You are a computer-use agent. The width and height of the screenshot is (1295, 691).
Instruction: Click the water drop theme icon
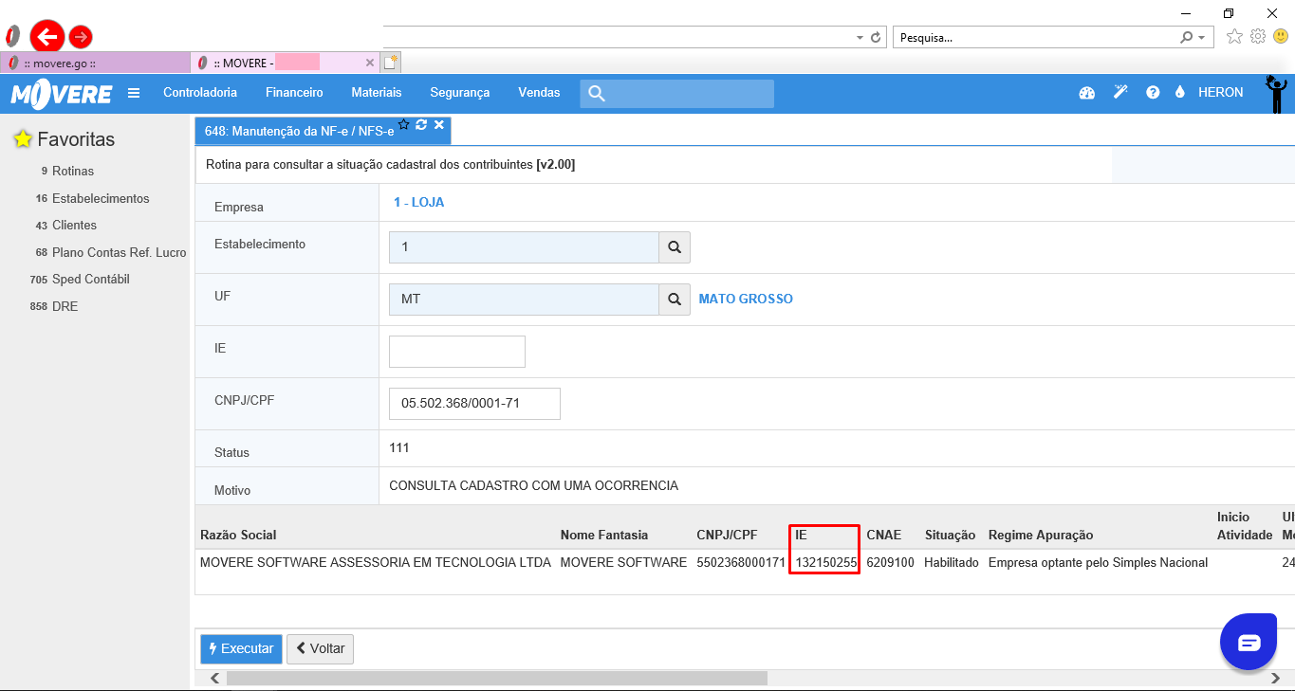tap(1180, 93)
